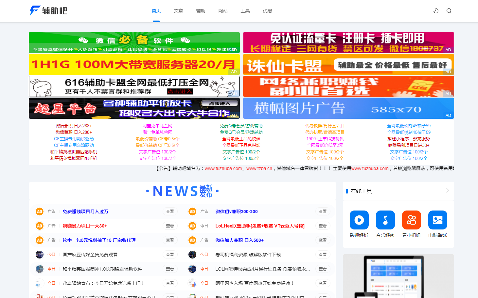
Task: Click the 诛仙卡盟 banner advertisement
Action: [348, 65]
